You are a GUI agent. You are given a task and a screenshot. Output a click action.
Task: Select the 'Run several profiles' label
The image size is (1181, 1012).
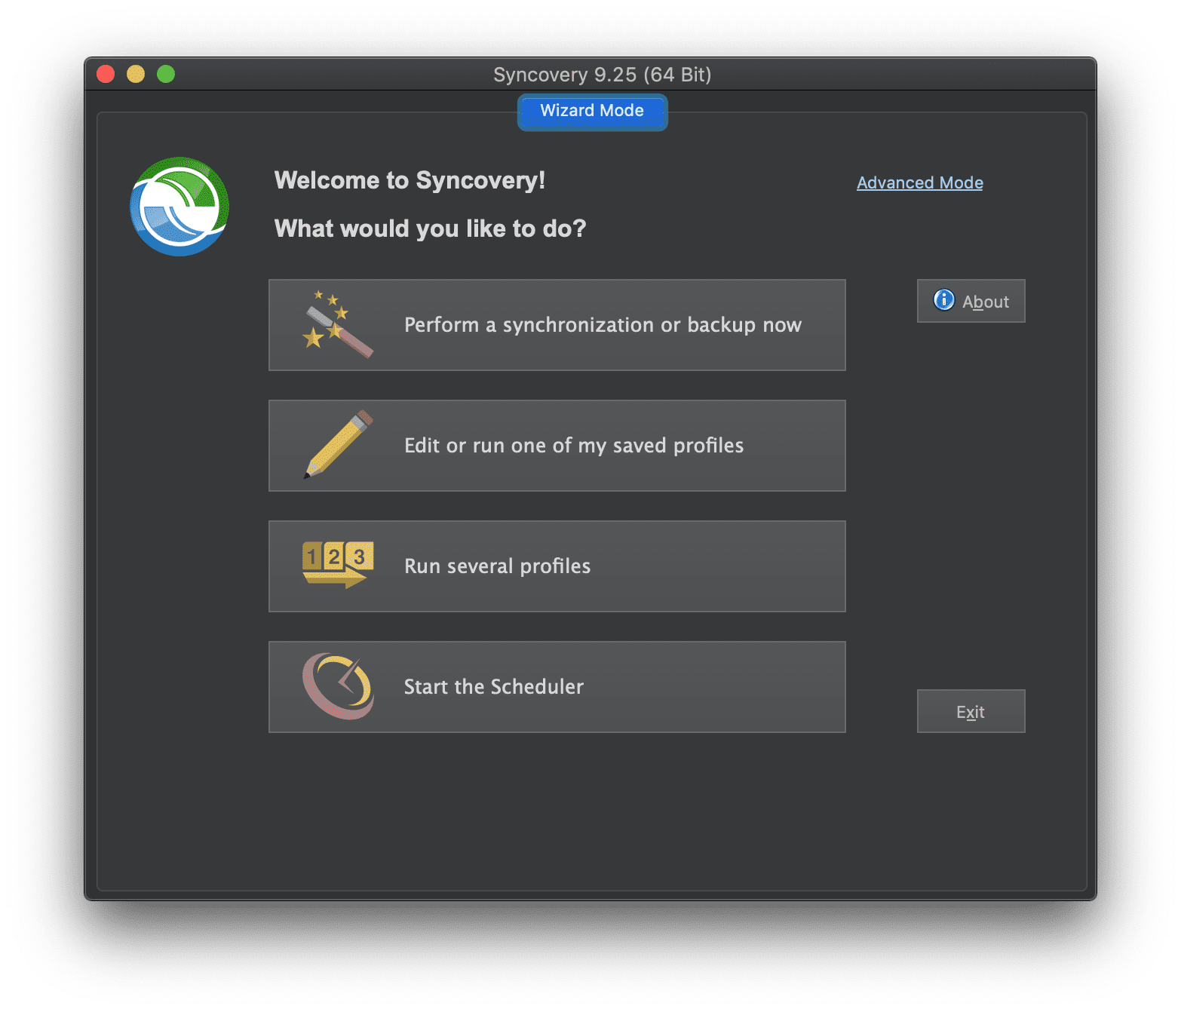[497, 566]
